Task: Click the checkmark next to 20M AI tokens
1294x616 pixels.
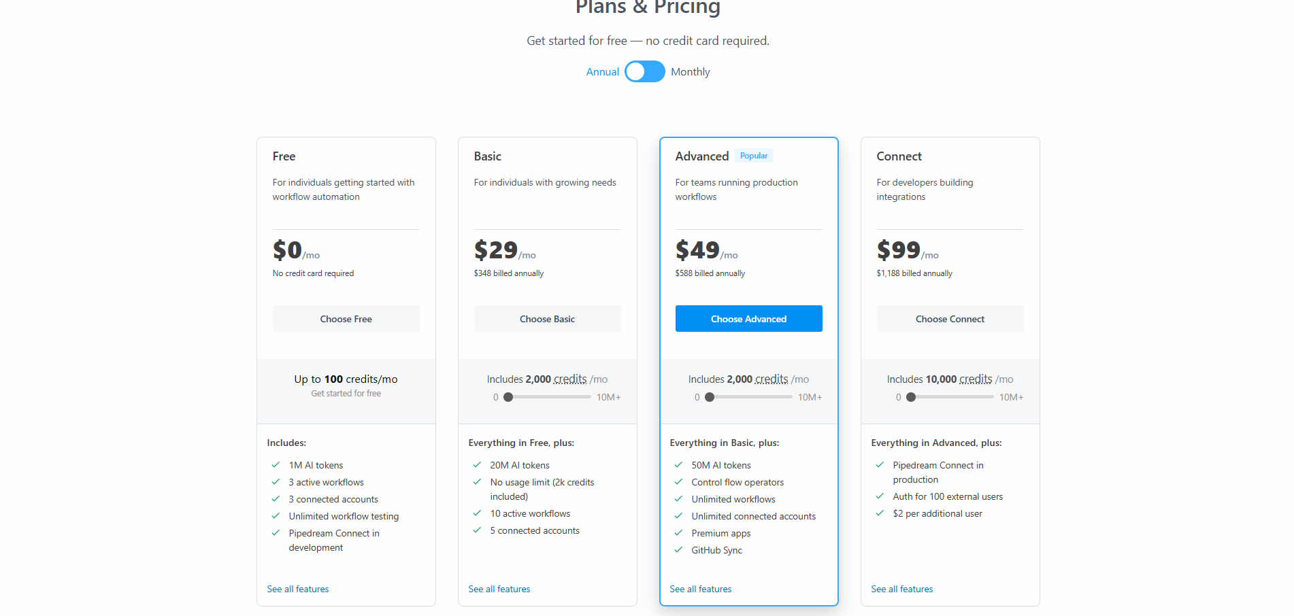Action: [477, 464]
